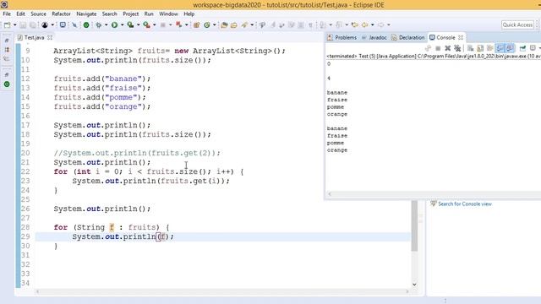
Task: Open the Console icon in the main toolbar
Action: [x=63, y=24]
